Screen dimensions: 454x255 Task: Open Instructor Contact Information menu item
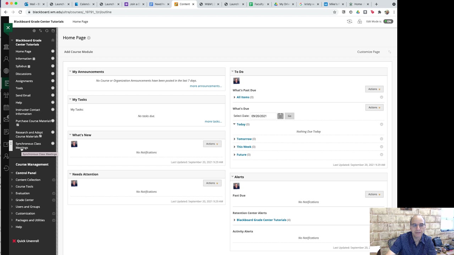pyautogui.click(x=28, y=112)
